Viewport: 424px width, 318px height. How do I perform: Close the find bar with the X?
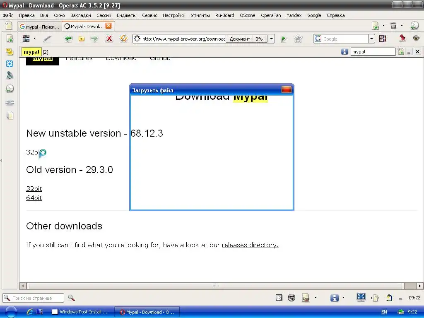click(x=417, y=52)
